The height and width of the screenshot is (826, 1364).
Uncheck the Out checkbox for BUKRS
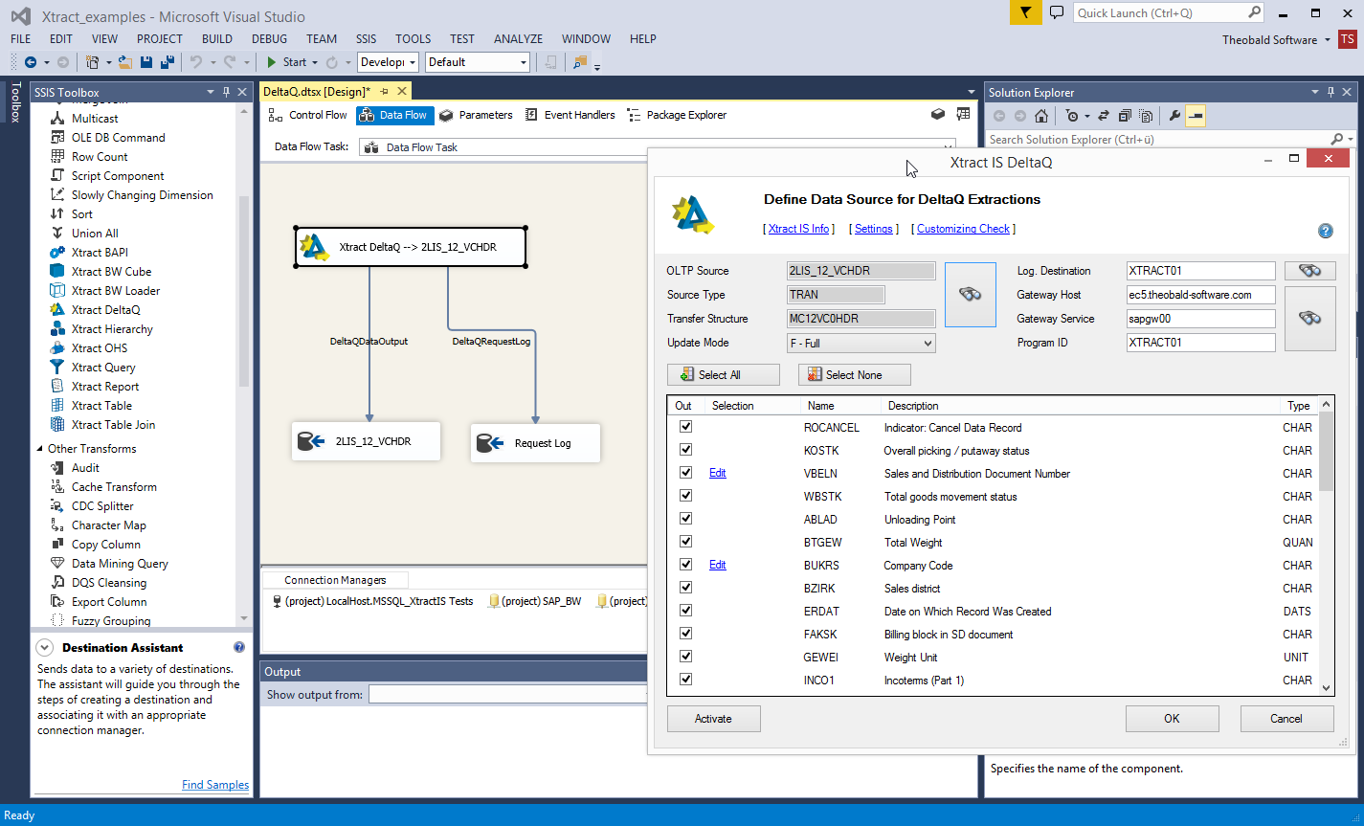685,565
